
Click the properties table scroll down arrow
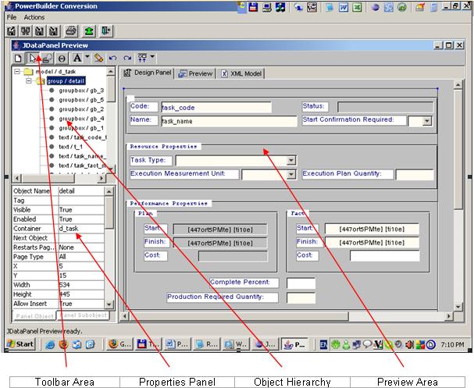[109, 304]
